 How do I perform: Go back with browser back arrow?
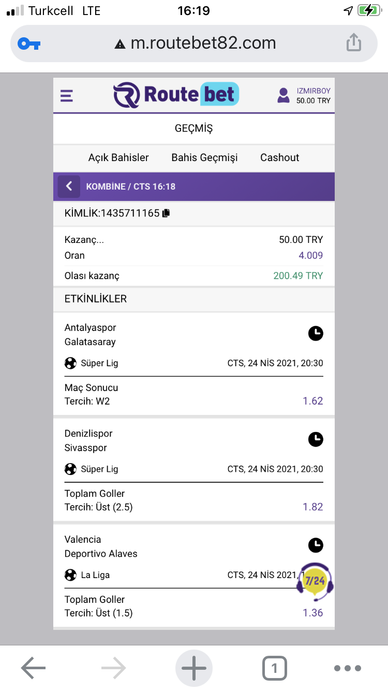point(33,668)
